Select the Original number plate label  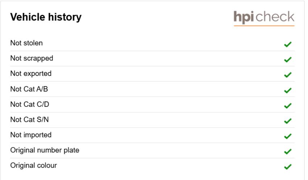(x=45, y=150)
